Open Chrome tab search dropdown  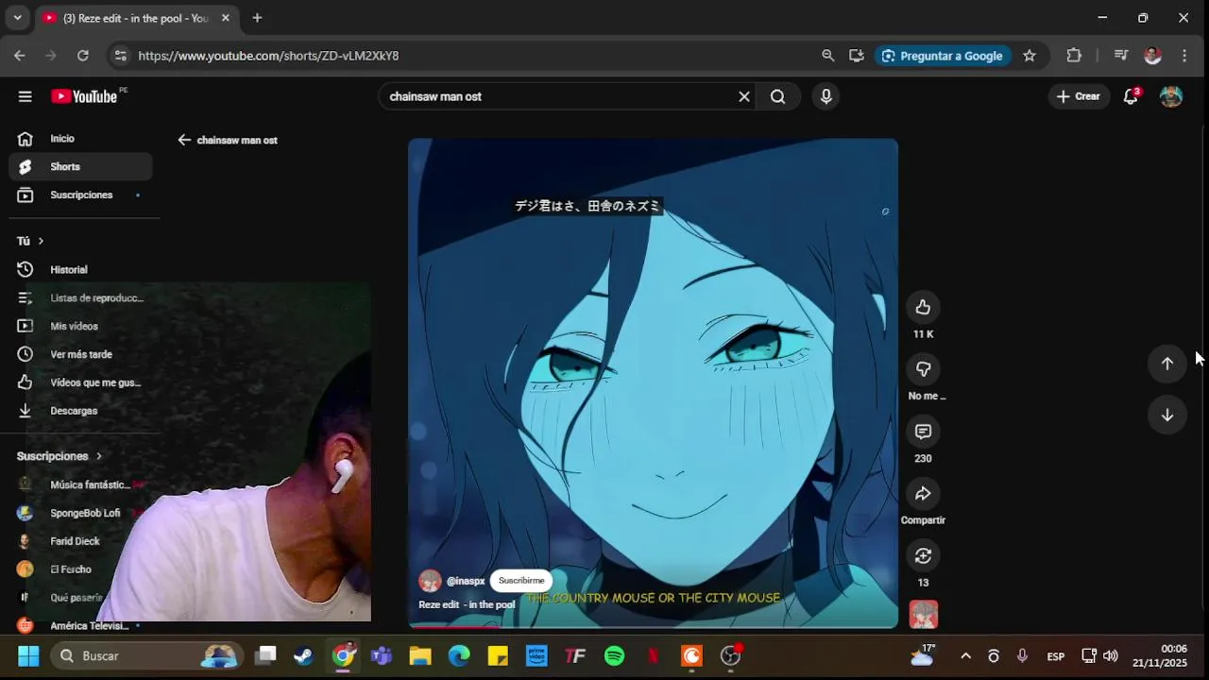pos(17,18)
